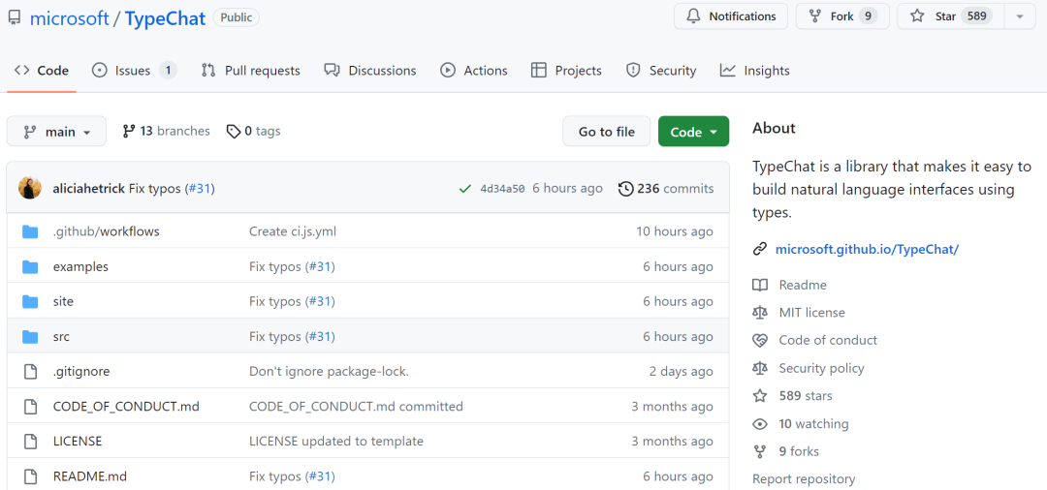
Task: Click the tags icon link
Action: [233, 132]
